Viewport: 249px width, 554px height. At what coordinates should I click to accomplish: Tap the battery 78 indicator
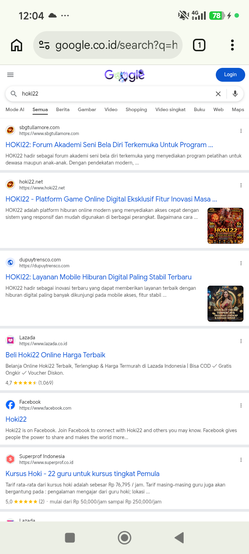pyautogui.click(x=217, y=16)
